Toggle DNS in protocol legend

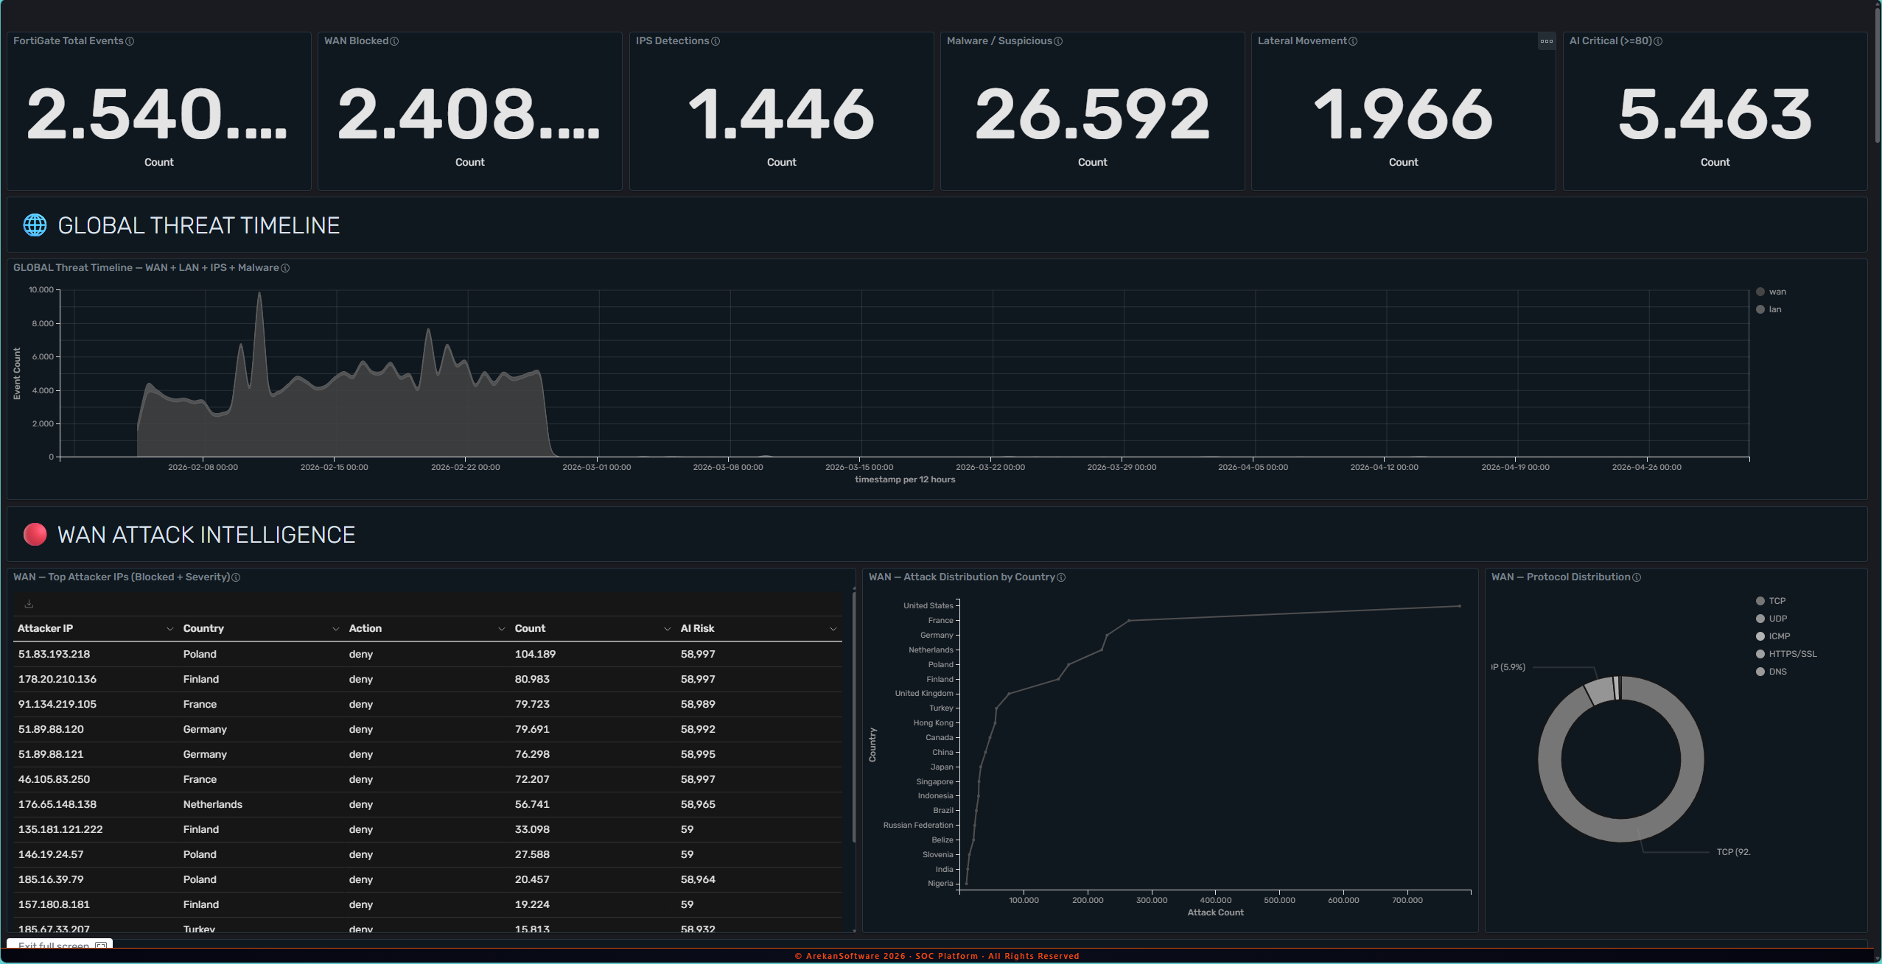click(x=1771, y=672)
